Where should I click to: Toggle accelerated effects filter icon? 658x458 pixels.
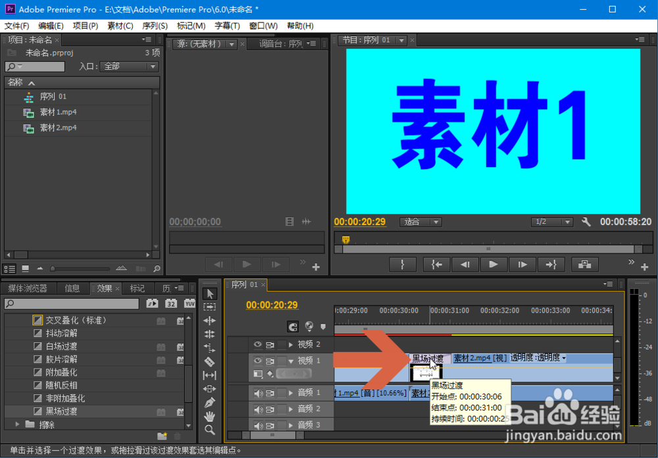point(153,303)
